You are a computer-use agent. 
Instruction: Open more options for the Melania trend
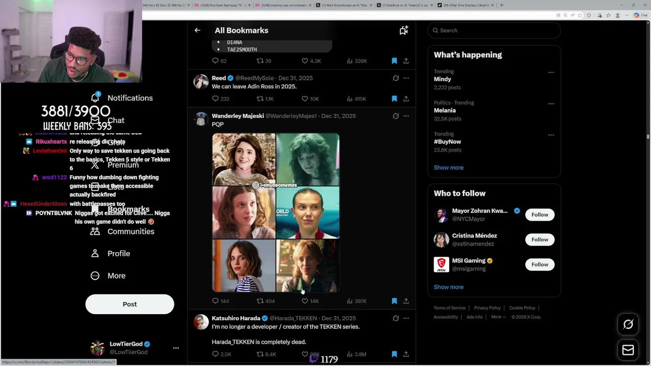(x=551, y=104)
